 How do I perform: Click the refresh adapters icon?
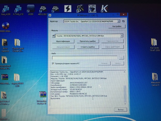click(123, 21)
